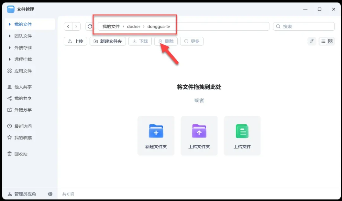Click the green 上传文件 tile
Viewport: 342px width, 201px height.
[242, 136]
